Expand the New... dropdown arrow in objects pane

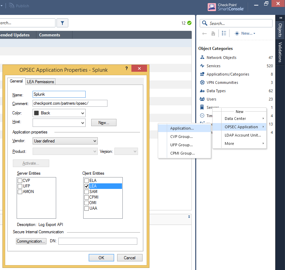254,33
